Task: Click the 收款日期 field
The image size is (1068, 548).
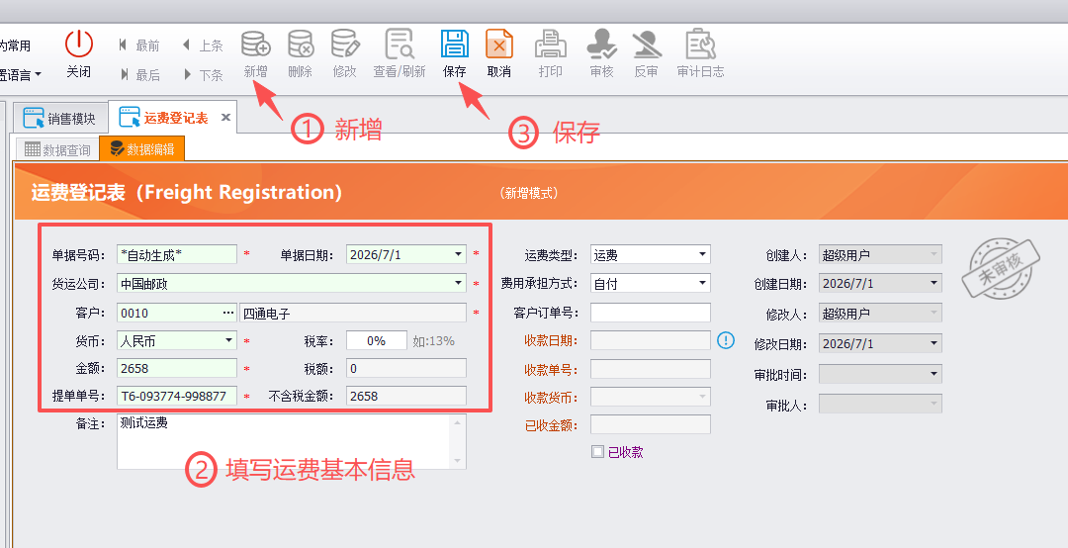Action: pos(651,340)
